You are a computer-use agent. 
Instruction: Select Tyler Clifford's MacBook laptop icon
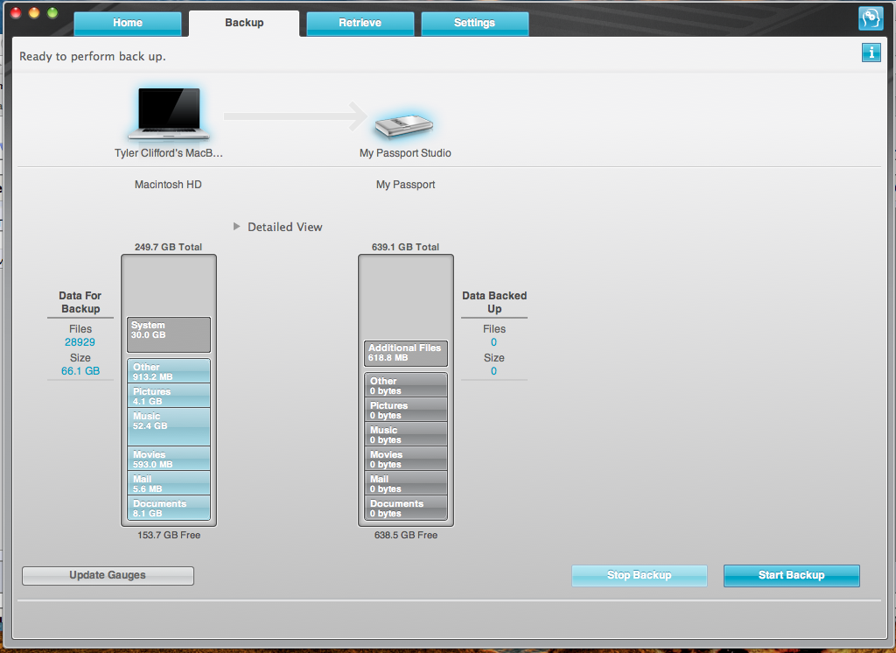pos(169,113)
